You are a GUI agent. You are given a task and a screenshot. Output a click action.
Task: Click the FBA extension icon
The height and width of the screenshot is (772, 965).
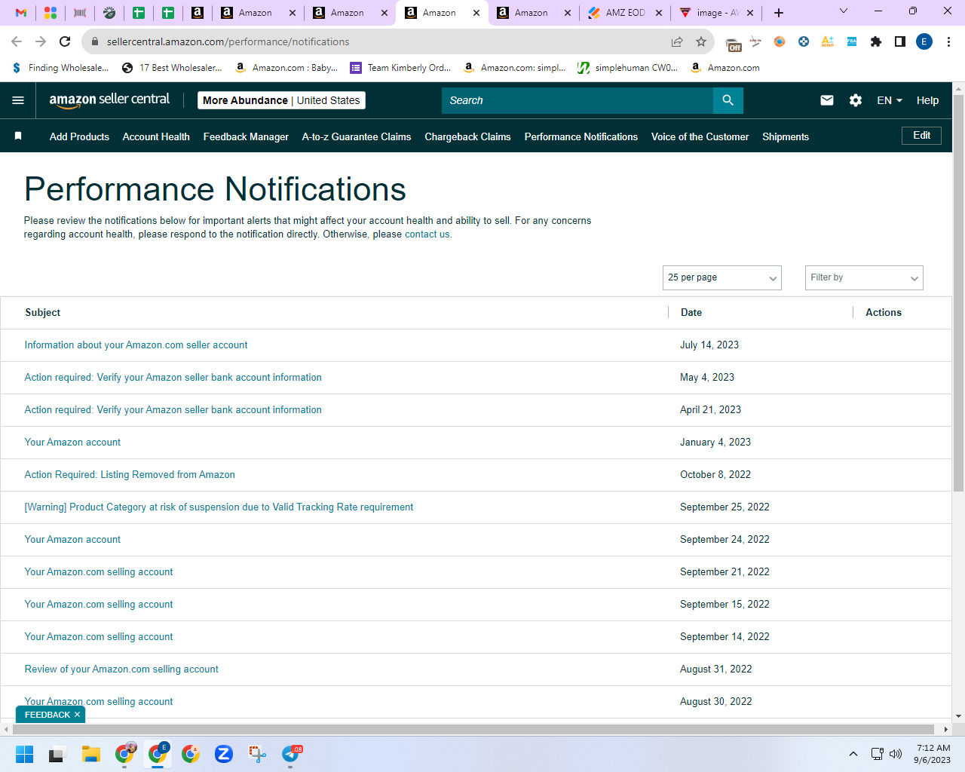tap(852, 41)
